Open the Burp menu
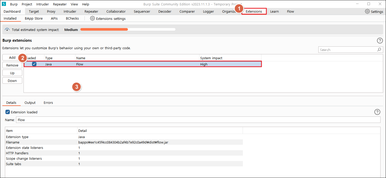The width and height of the screenshot is (386, 178). coord(14,4)
